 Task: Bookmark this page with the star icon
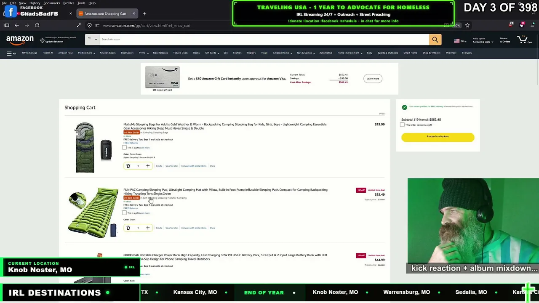(467, 25)
